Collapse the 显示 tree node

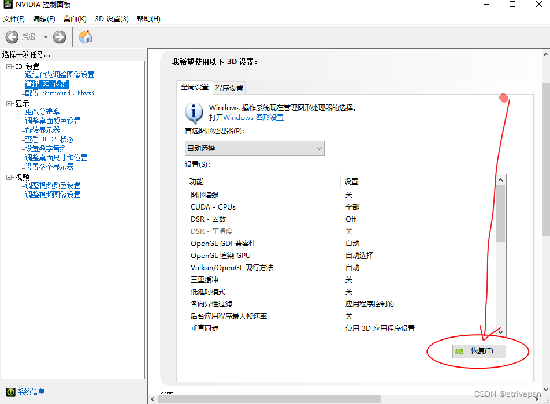click(9, 103)
